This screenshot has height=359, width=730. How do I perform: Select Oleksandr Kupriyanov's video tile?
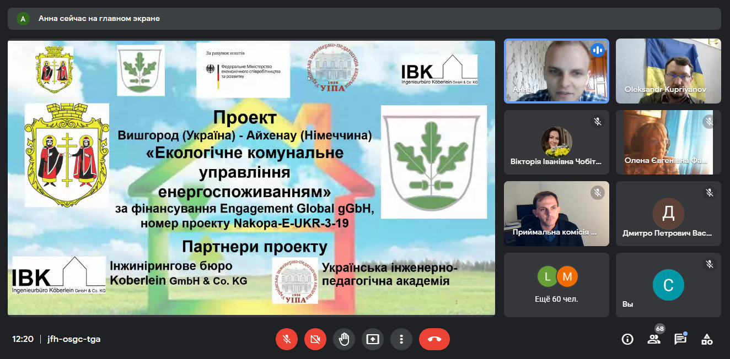[668, 71]
